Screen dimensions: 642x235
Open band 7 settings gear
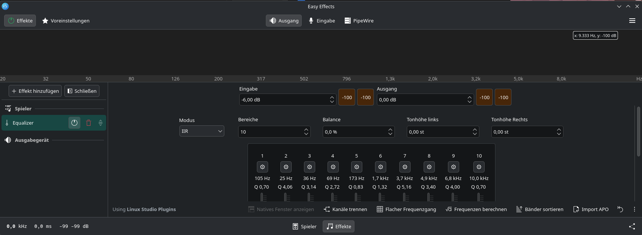pyautogui.click(x=405, y=167)
